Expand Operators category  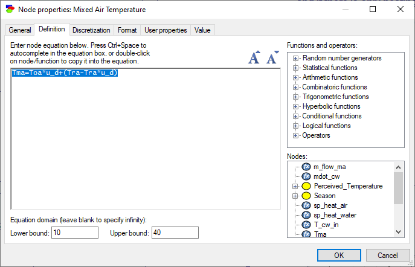click(295, 135)
